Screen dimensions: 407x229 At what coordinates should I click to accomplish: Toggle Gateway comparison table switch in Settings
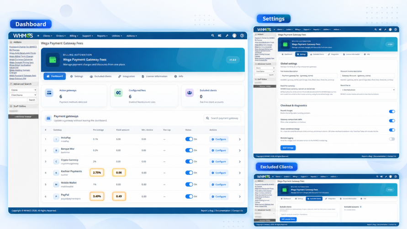tap(392, 120)
